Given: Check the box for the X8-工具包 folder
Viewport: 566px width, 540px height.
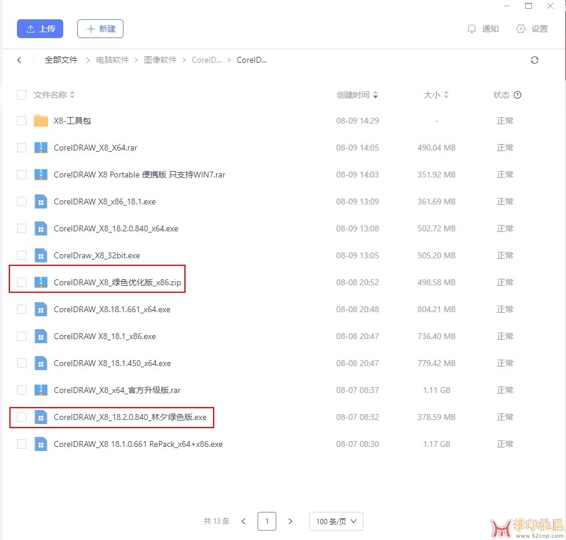Looking at the screenshot, I should click(22, 121).
